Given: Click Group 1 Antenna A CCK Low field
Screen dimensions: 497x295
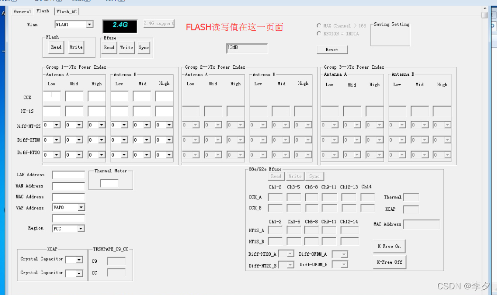Looking at the screenshot, I should click(x=52, y=96).
